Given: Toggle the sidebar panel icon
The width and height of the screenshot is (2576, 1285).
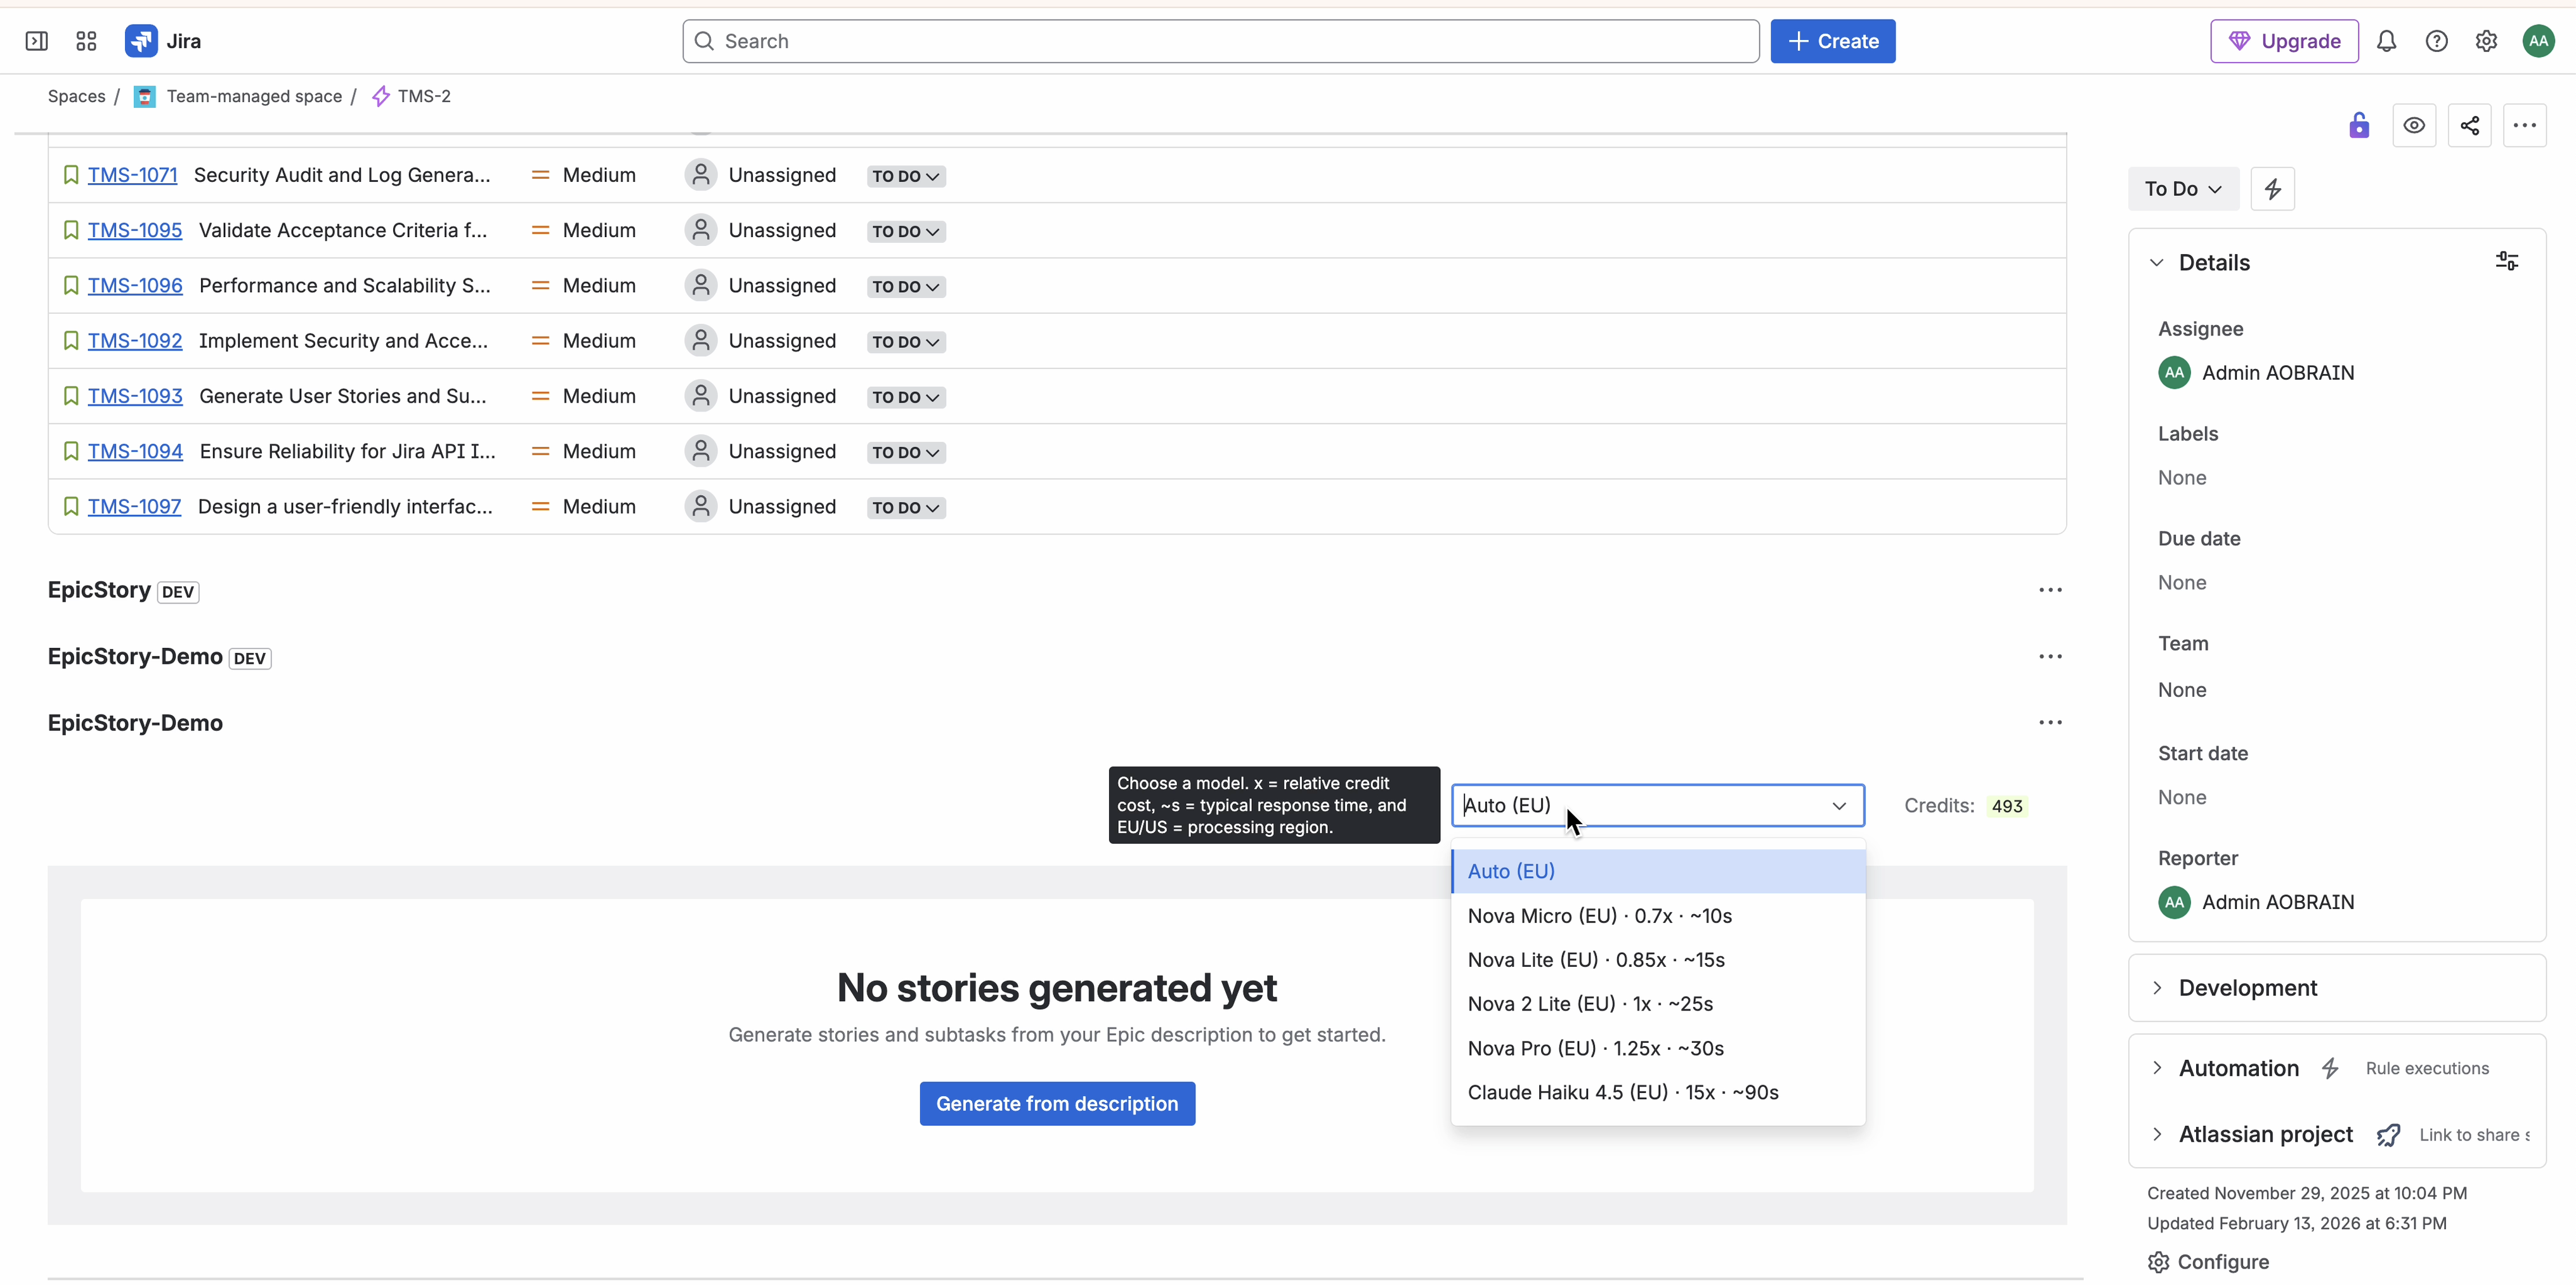Looking at the screenshot, I should tap(36, 41).
